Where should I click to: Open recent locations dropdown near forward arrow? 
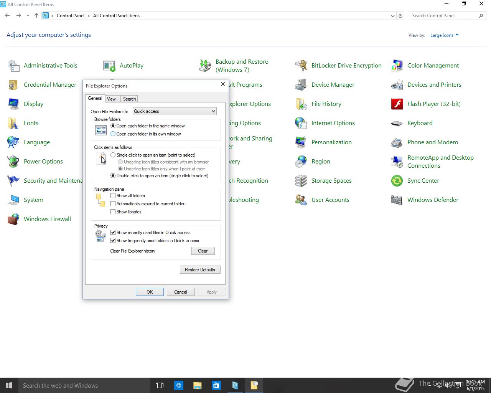(x=28, y=16)
